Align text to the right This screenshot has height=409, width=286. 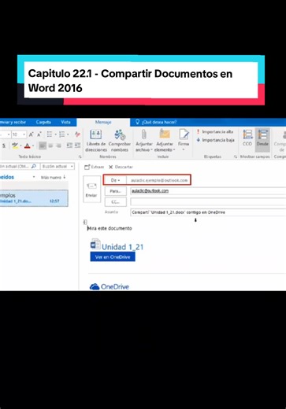click(58, 146)
